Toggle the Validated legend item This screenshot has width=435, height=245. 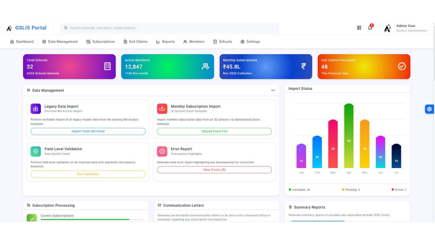pos(299,190)
